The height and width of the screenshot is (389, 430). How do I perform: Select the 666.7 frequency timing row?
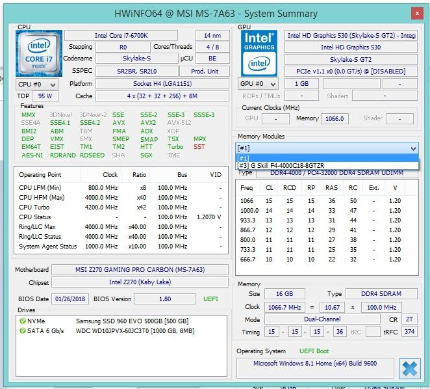tap(326, 260)
